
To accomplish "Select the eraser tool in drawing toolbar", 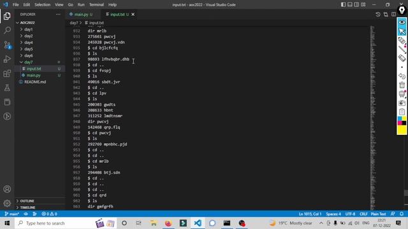I will [402, 58].
